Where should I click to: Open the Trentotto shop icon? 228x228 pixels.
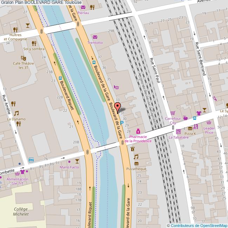click(x=95, y=37)
